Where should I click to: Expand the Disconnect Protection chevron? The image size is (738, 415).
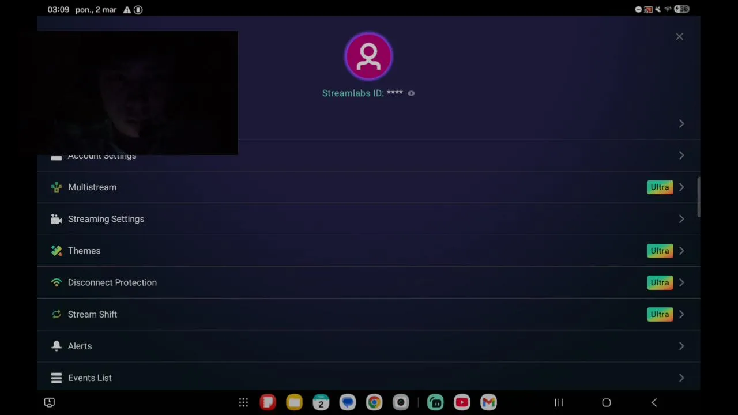(x=681, y=282)
